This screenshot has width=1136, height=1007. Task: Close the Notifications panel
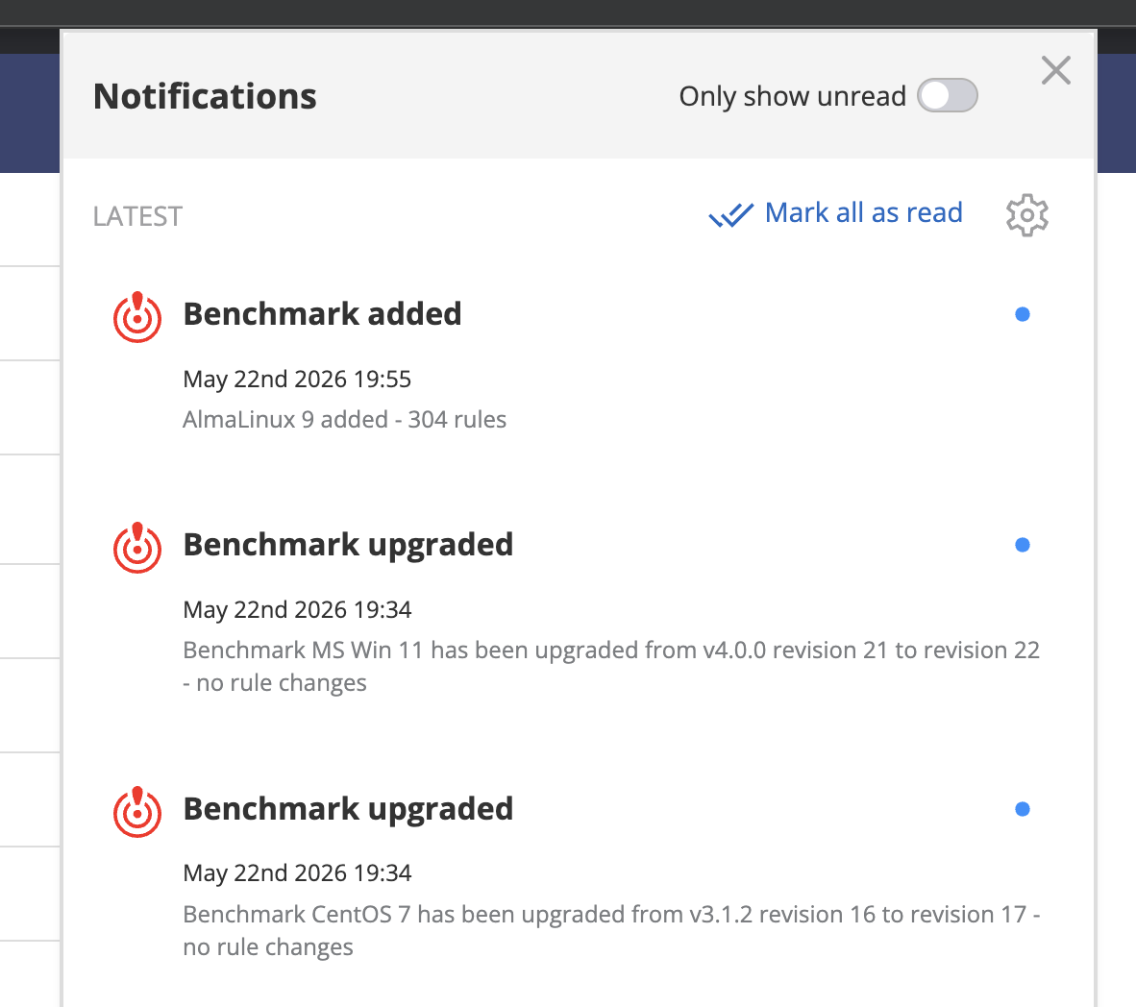(1055, 70)
